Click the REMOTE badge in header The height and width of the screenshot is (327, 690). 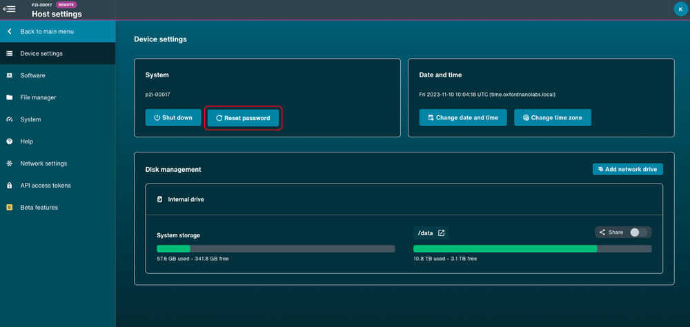(x=66, y=5)
